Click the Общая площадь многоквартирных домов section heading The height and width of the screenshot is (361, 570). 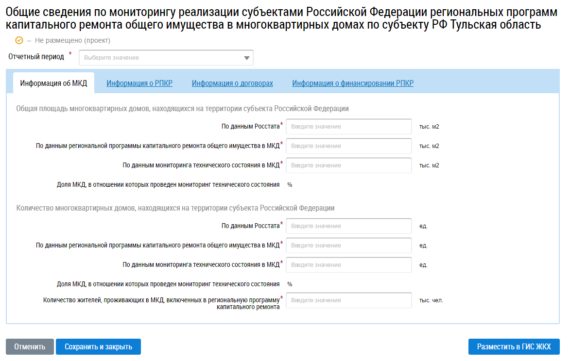182,109
